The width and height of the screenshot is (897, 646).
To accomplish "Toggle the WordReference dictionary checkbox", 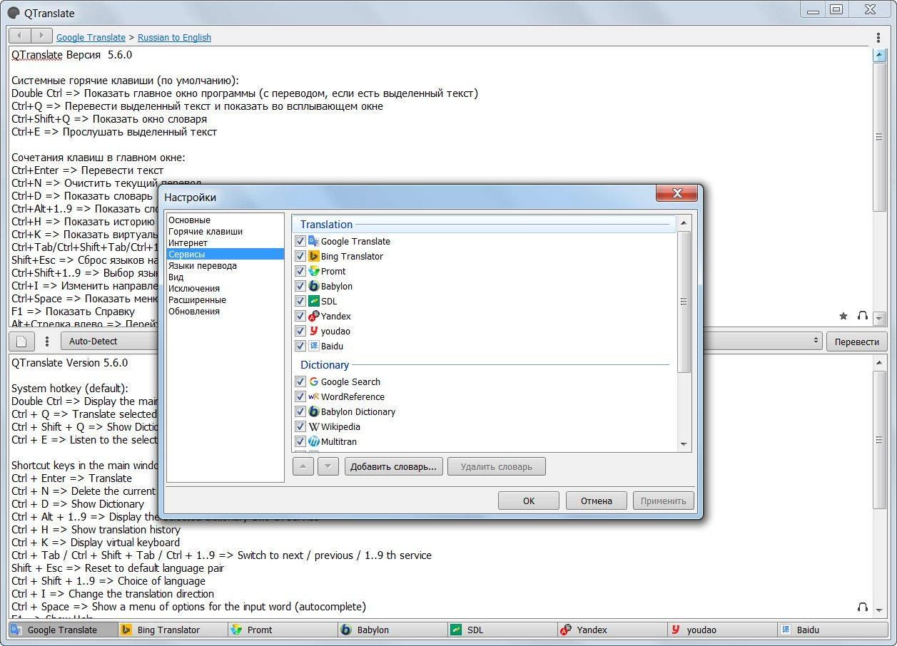I will [x=300, y=396].
